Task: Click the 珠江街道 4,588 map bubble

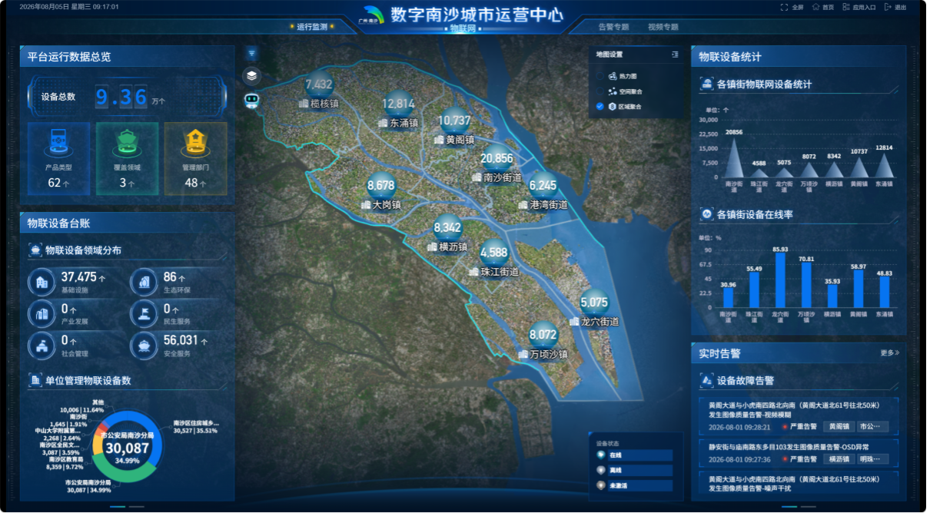Action: [493, 253]
